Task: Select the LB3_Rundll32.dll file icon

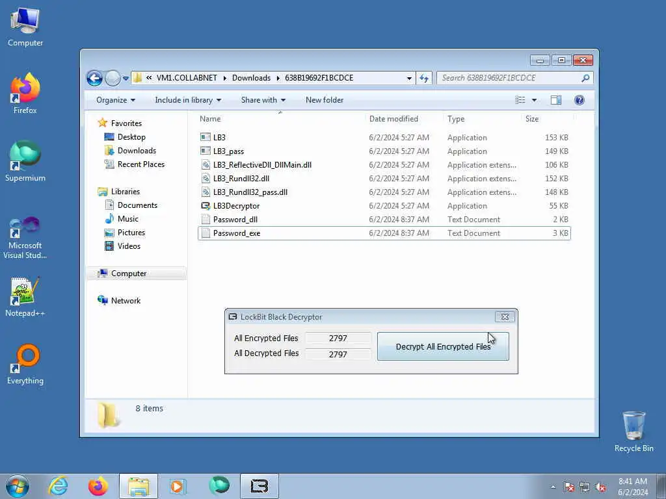Action: tap(206, 178)
